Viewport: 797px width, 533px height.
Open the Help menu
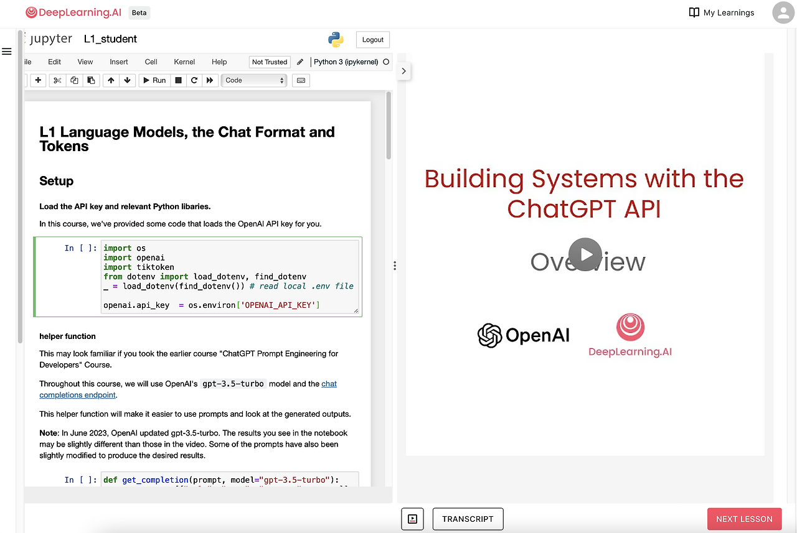[219, 62]
